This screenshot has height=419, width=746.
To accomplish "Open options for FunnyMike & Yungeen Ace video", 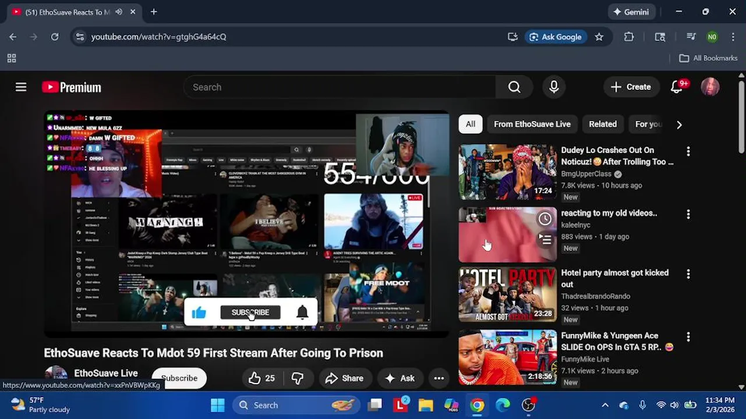I will [x=688, y=336].
